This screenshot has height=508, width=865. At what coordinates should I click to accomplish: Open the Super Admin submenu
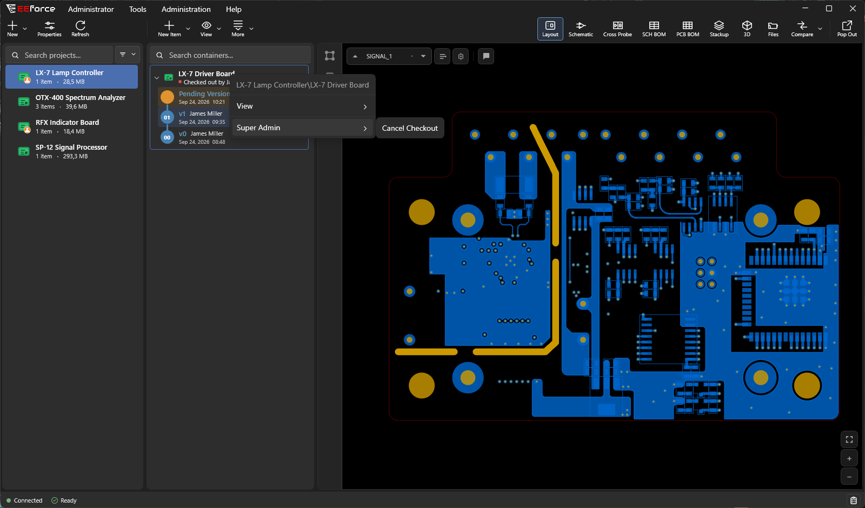pos(303,128)
